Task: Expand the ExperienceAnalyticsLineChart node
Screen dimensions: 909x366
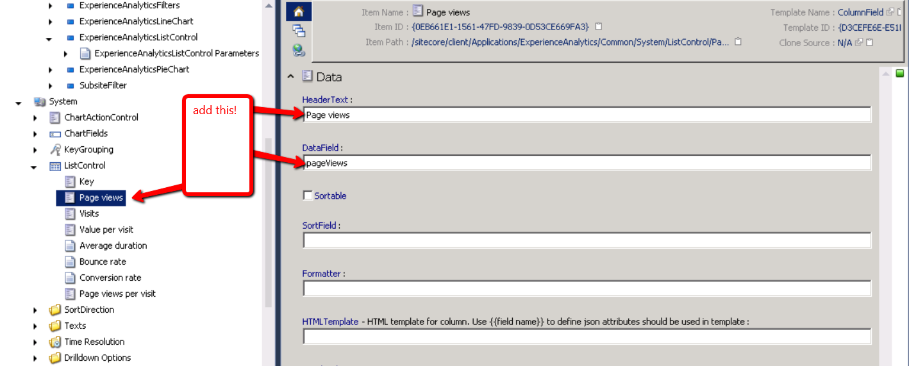Action: pyautogui.click(x=51, y=21)
